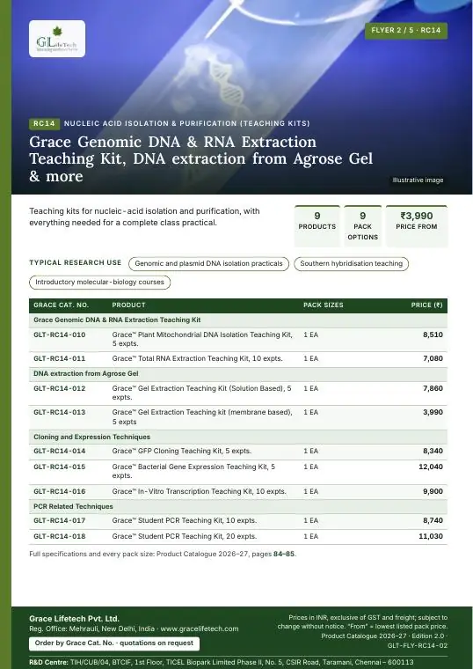Click 'Plant Mitochondrial DNA Isolation Teaching Kit' product
Screen dimensions: 473x669
click(202, 339)
